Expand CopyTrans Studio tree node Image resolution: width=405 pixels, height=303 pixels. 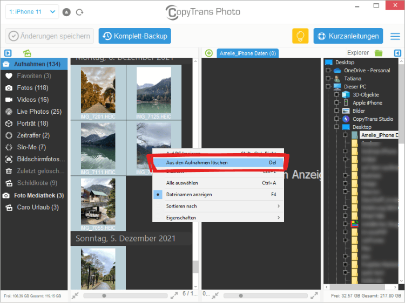pos(336,119)
